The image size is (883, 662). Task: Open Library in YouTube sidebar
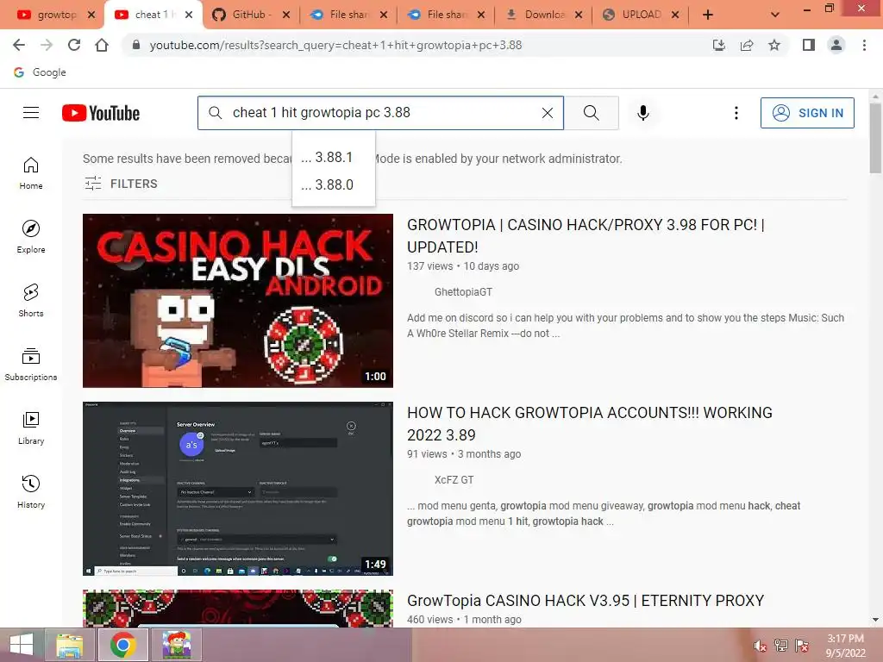31,428
